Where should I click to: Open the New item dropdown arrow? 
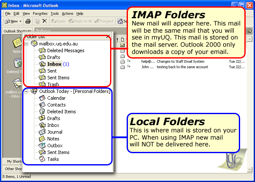(20, 21)
